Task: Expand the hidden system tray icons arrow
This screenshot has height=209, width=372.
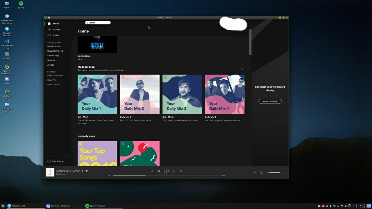Action: coord(353,206)
